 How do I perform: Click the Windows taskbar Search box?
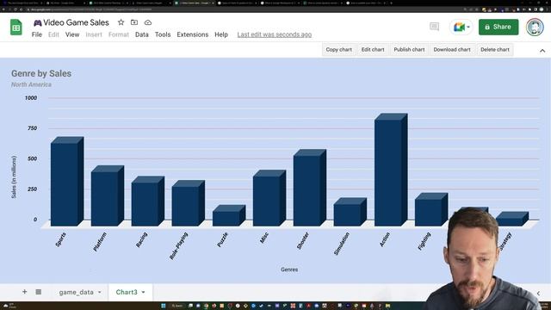177,306
